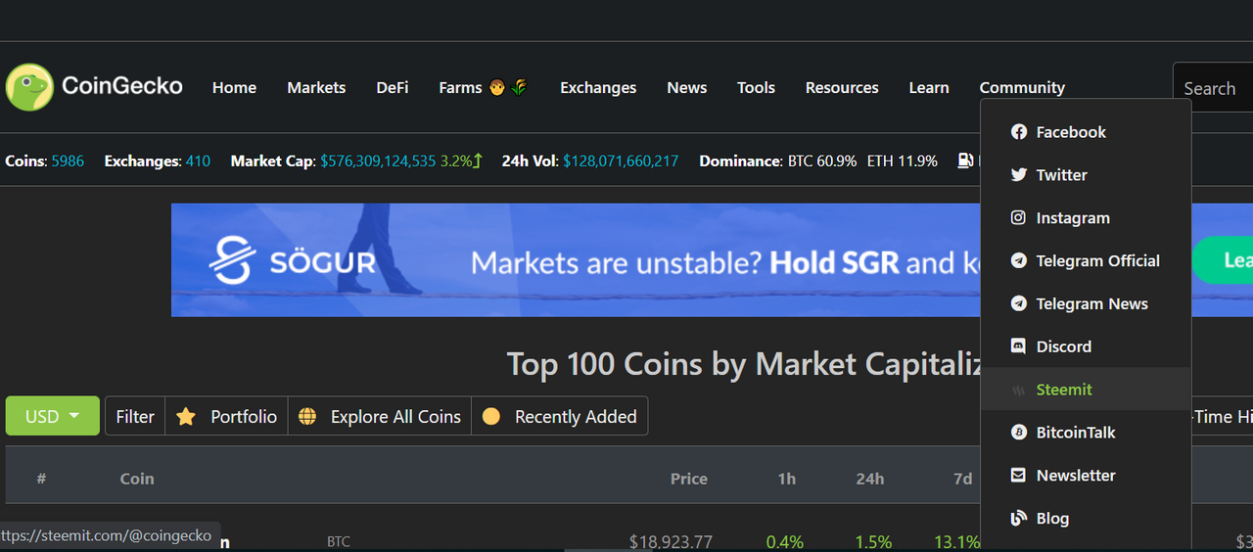This screenshot has width=1253, height=552.
Task: Select Blog from the Community menu
Action: (1086, 519)
